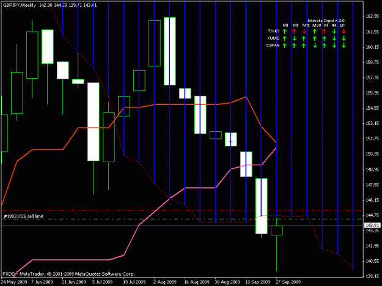Click the CSPAN down arrow under D1
The image size is (382, 286).
[343, 46]
